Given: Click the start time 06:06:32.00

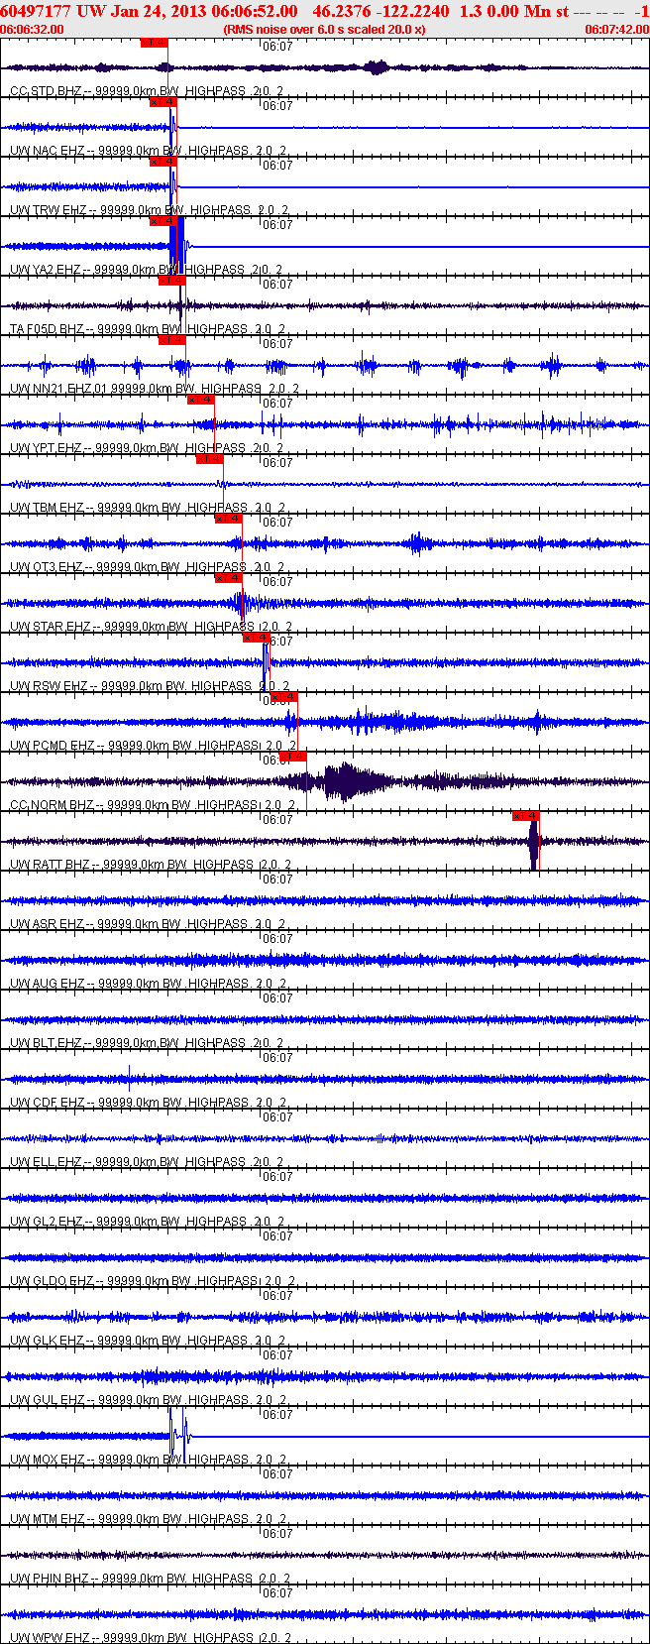Looking at the screenshot, I should (x=33, y=29).
